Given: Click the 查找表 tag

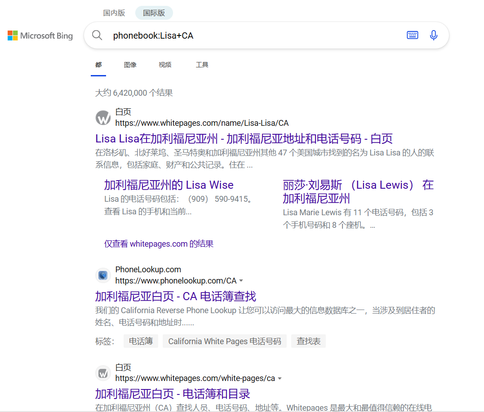Looking at the screenshot, I should pyautogui.click(x=309, y=341).
